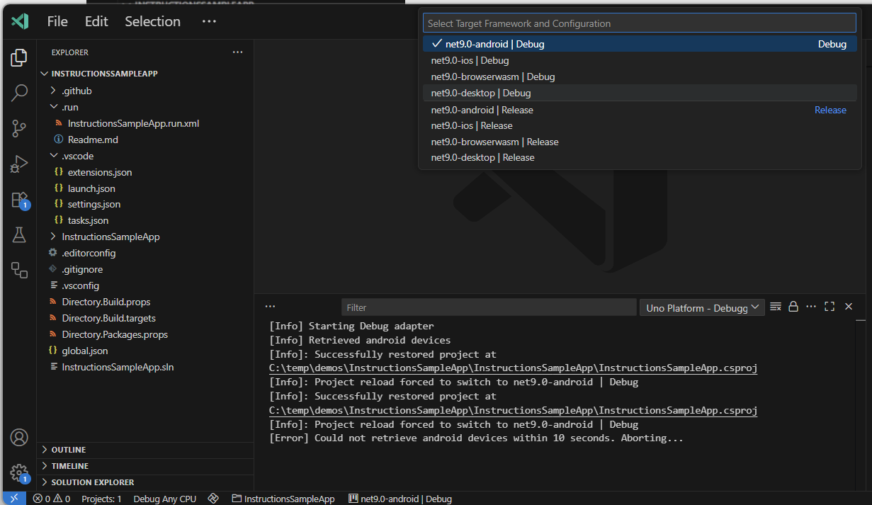Clear the output panel contents
The width and height of the screenshot is (872, 505).
tap(776, 307)
